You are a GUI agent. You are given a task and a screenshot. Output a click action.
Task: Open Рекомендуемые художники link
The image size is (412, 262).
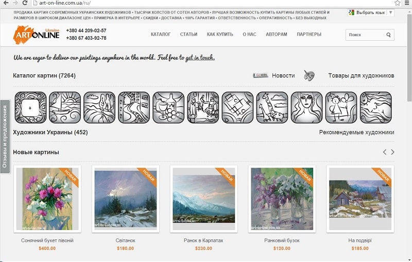(x=356, y=133)
